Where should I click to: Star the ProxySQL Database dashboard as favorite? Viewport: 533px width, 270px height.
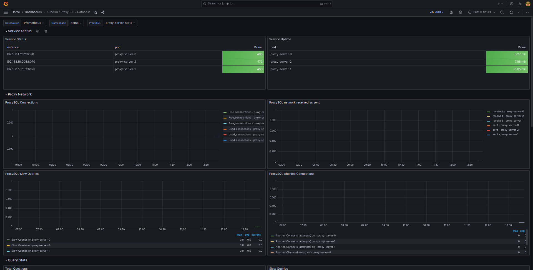pos(95,12)
